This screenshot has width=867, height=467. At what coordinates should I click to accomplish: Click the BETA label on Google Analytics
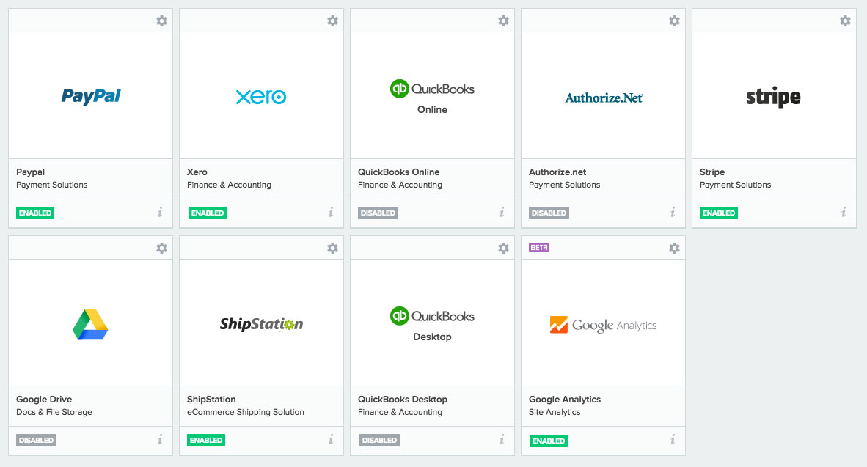point(539,248)
